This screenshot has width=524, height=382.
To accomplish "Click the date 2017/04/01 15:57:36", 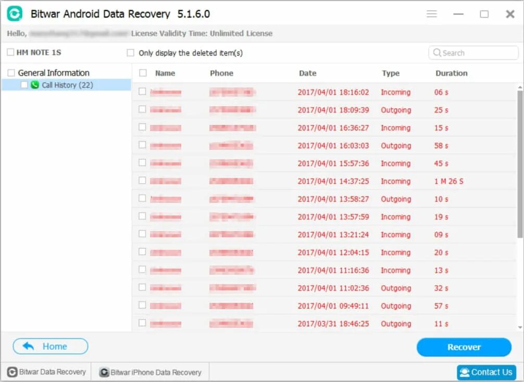I will coord(333,163).
